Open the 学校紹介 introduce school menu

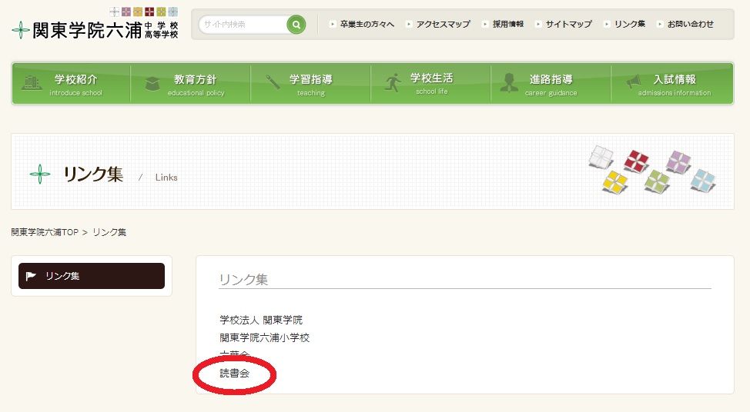[x=72, y=83]
